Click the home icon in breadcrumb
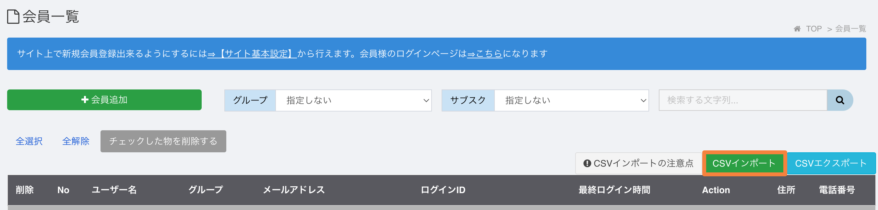The width and height of the screenshot is (878, 210). click(797, 29)
